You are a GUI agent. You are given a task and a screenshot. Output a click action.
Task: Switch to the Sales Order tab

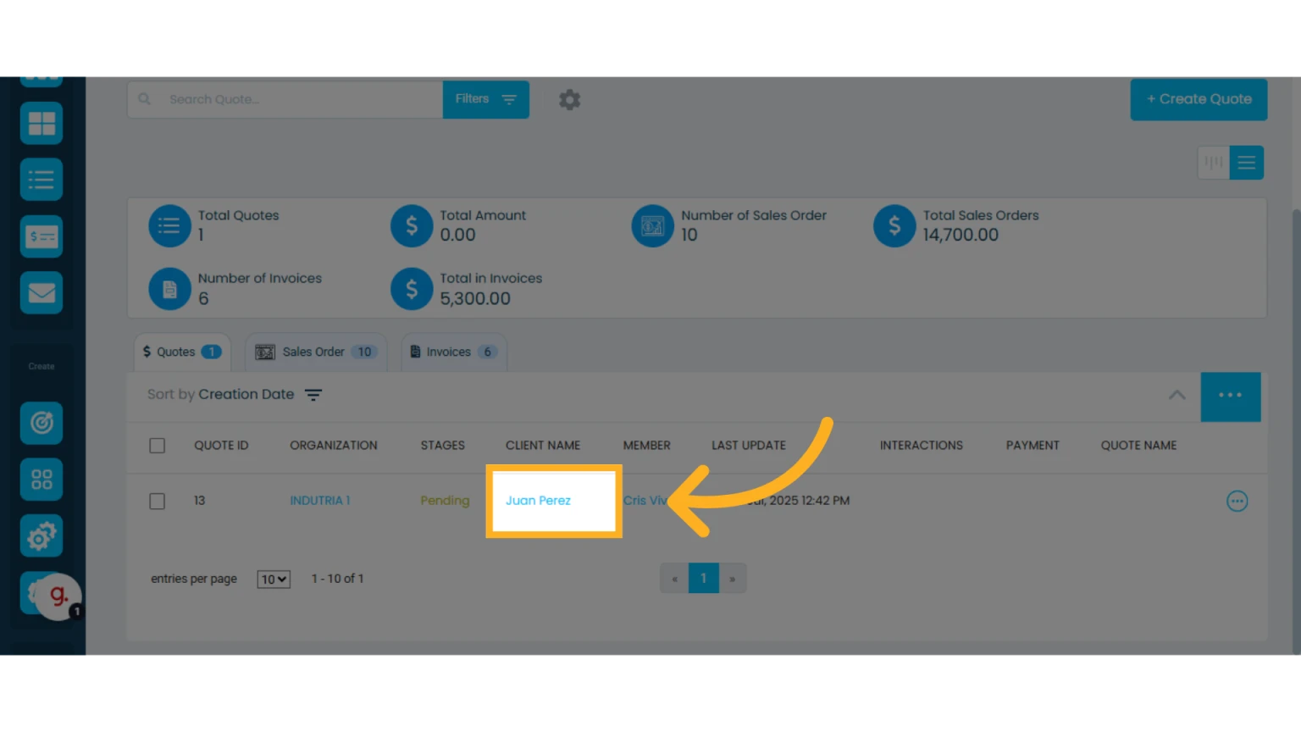(316, 352)
